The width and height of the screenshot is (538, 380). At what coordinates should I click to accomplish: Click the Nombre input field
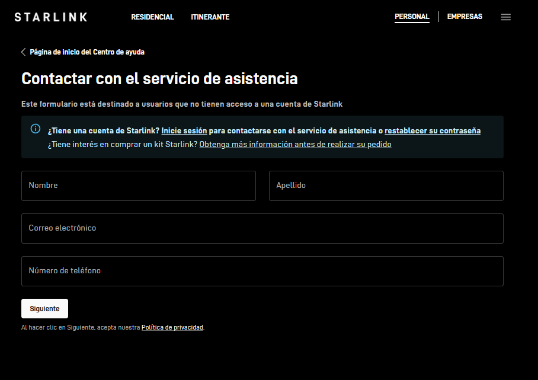pyautogui.click(x=139, y=186)
